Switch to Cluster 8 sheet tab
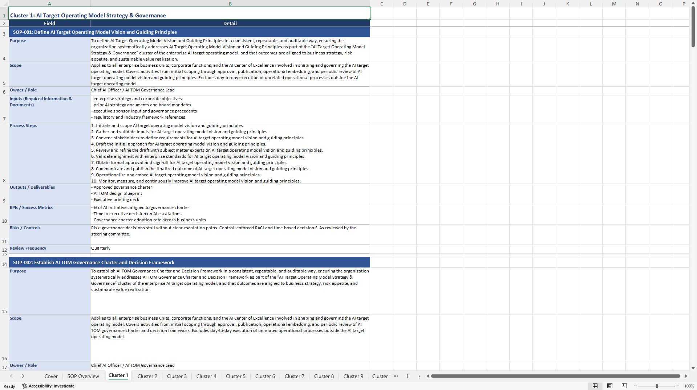Viewport: 697px width, 390px height. pos(324,376)
